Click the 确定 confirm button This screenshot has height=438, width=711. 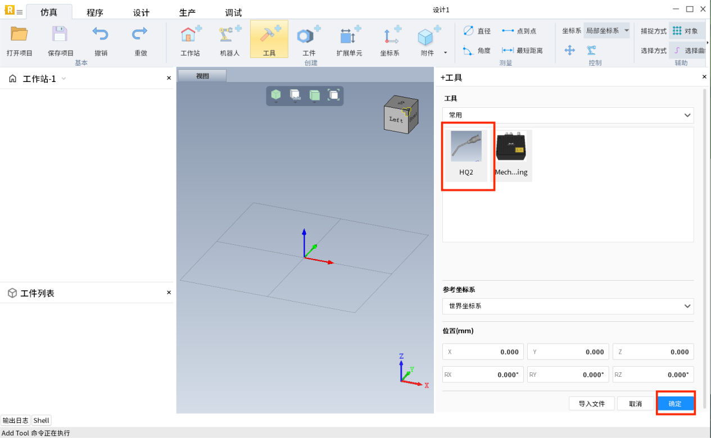tap(675, 404)
